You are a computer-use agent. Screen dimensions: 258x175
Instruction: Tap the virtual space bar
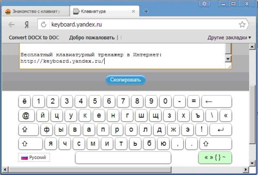coord(123,158)
